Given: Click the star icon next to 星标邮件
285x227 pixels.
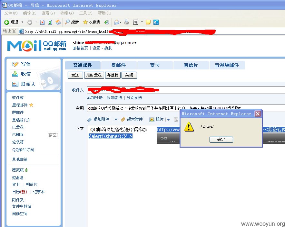Looking at the screenshot, I should click(x=31, y=105).
